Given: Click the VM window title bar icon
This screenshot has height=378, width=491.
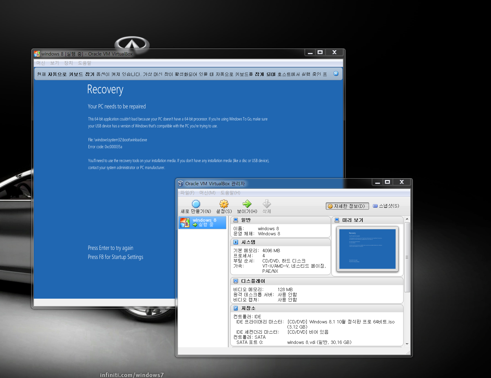Looking at the screenshot, I should 37,54.
